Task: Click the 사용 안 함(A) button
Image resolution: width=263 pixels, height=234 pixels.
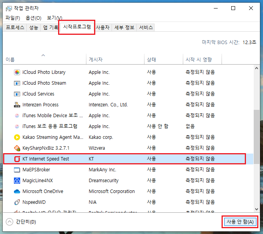Action: coord(240,222)
